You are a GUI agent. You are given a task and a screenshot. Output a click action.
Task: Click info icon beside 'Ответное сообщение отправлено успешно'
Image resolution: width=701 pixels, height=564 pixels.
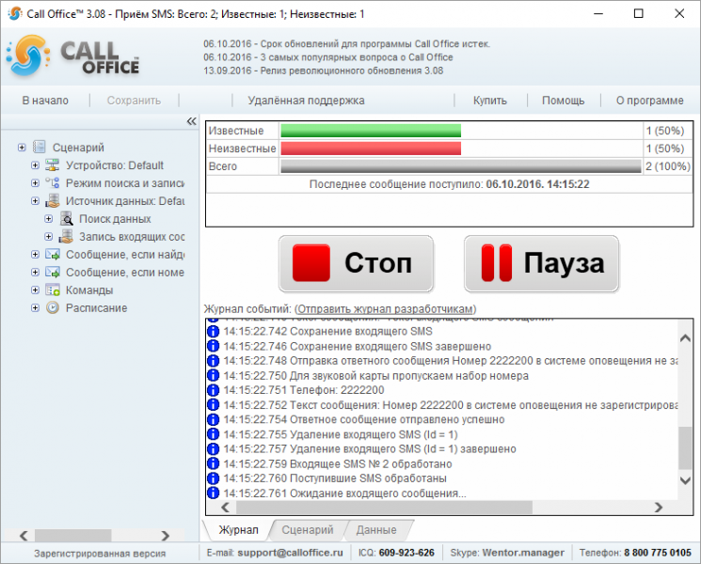click(x=214, y=419)
